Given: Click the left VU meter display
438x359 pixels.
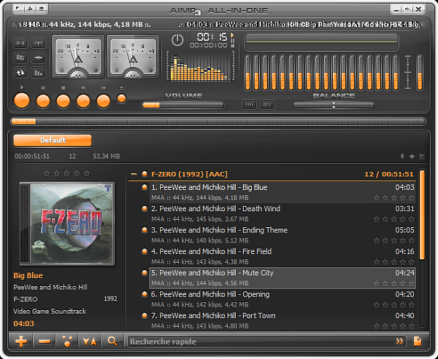Looking at the screenshot, I should (78, 57).
